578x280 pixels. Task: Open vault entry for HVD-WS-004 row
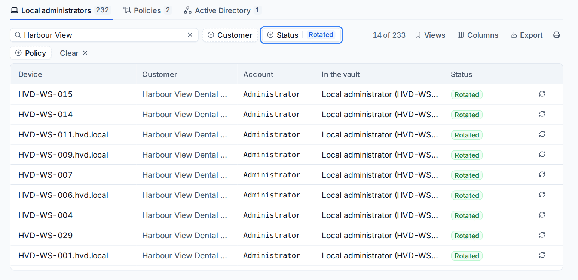click(380, 215)
